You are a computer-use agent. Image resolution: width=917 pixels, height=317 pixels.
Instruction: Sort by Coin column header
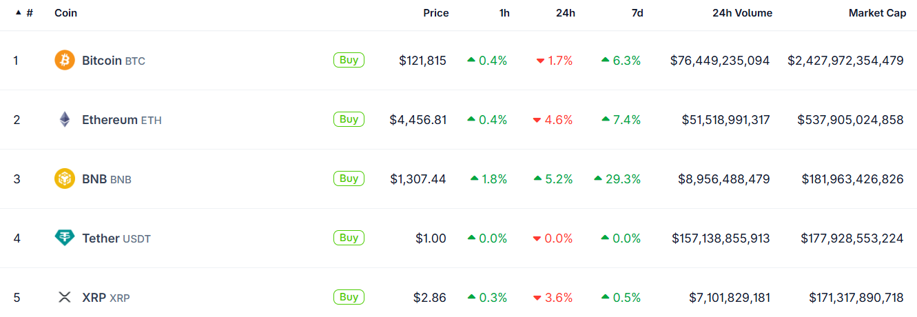(66, 13)
